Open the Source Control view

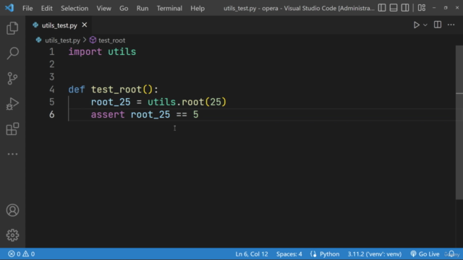pyautogui.click(x=12, y=79)
